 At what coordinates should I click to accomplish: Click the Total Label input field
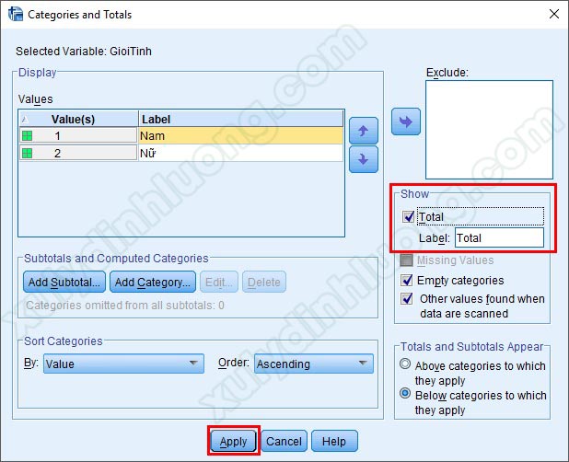point(499,237)
